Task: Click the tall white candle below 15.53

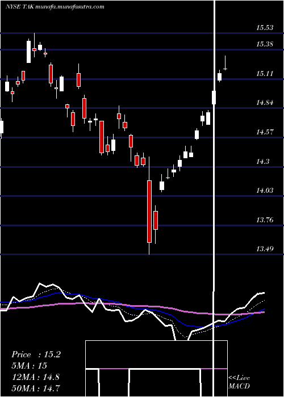Action: coord(28,52)
